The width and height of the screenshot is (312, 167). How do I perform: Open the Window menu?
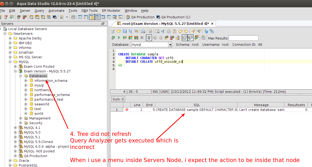tap(131, 11)
